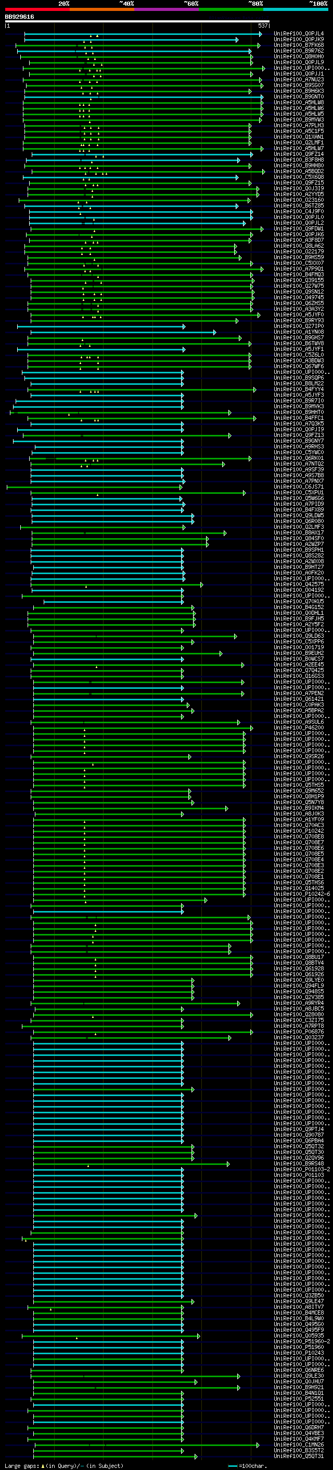Screen dimensions: 333x1470
Task: Select label UniRef100_B9H921
Action: pos(299,1387)
